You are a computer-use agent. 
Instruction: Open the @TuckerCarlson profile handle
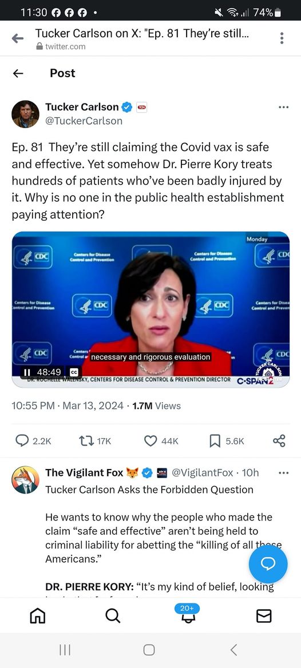pyautogui.click(x=84, y=121)
